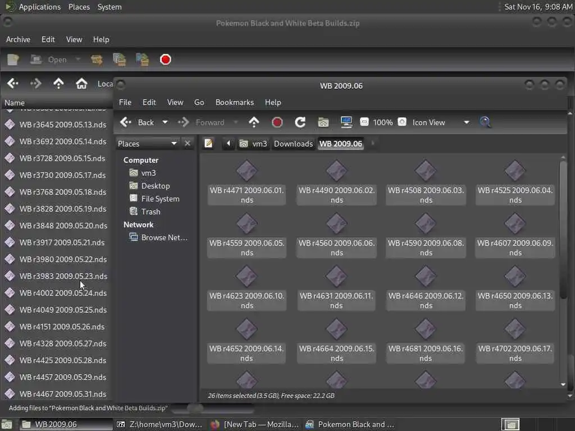575x431 pixels.
Task: Open the Bookmarks menu
Action: (x=235, y=102)
